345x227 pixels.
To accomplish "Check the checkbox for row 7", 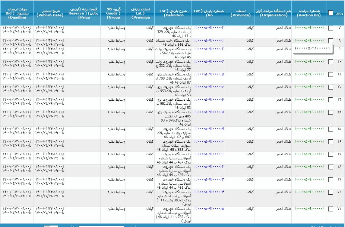I will [x=330, y=28].
